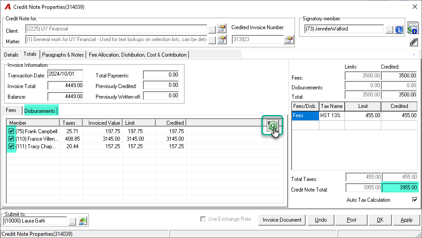Click the Taxes column header

71,123
